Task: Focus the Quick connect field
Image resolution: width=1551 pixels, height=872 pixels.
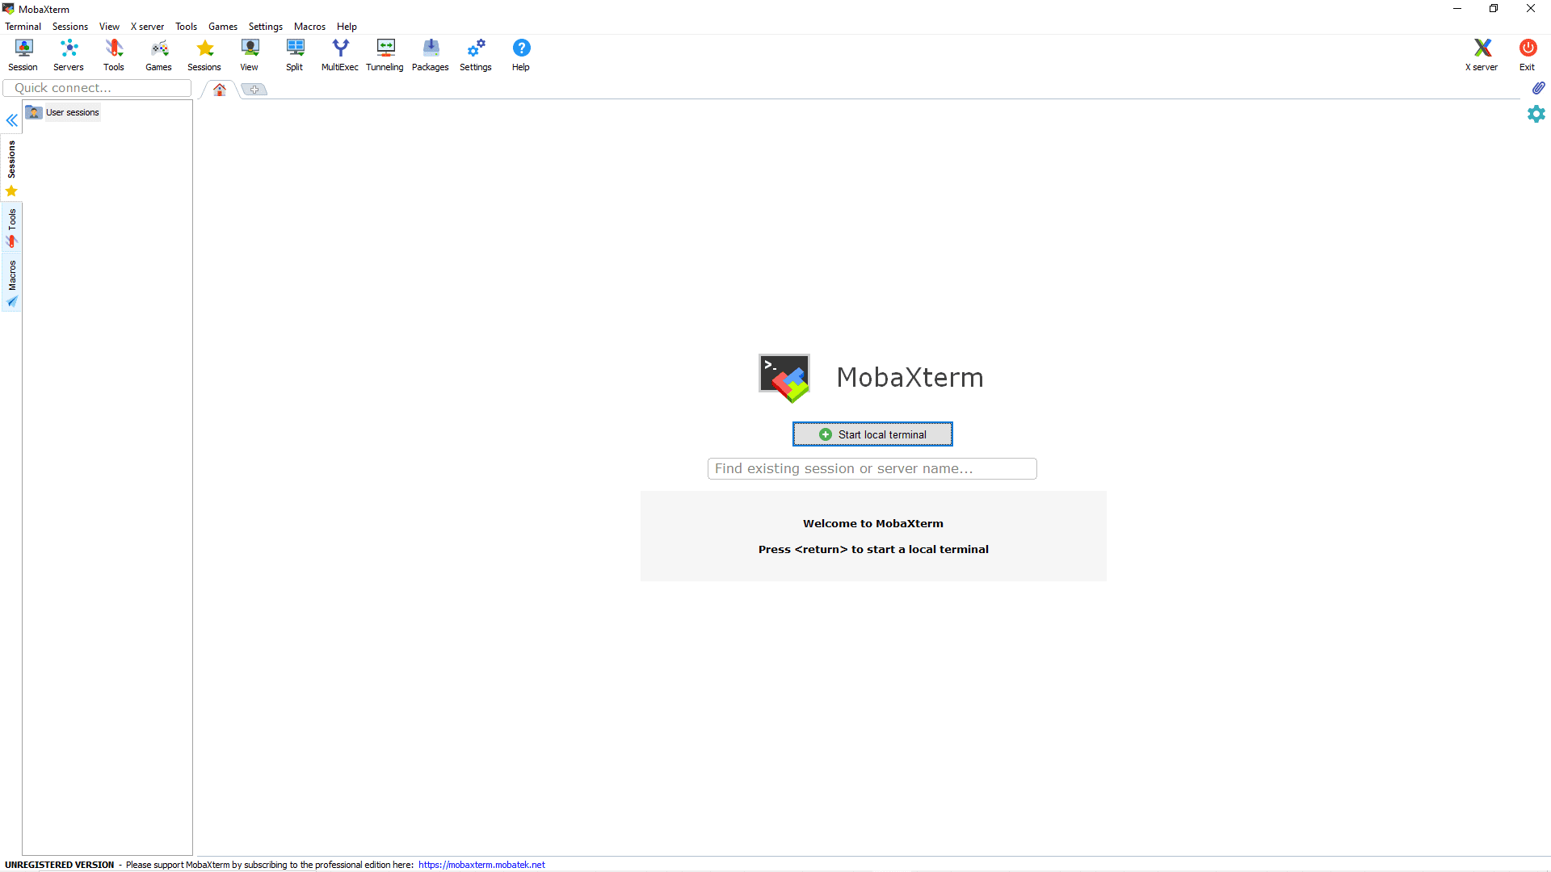Action: click(x=98, y=88)
